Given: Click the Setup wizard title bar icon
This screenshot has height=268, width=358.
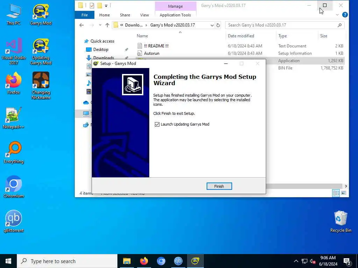Looking at the screenshot, I should (x=96, y=64).
